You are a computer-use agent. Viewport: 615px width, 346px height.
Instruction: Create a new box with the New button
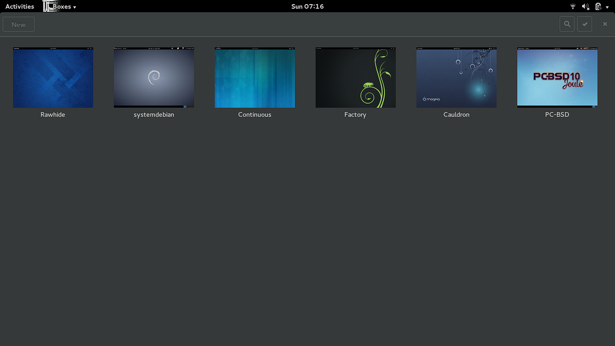18,24
